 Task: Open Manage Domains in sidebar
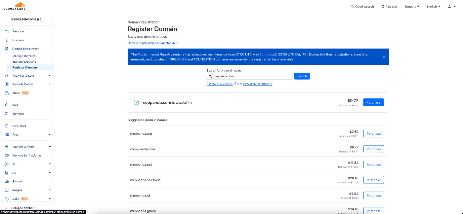(24, 56)
